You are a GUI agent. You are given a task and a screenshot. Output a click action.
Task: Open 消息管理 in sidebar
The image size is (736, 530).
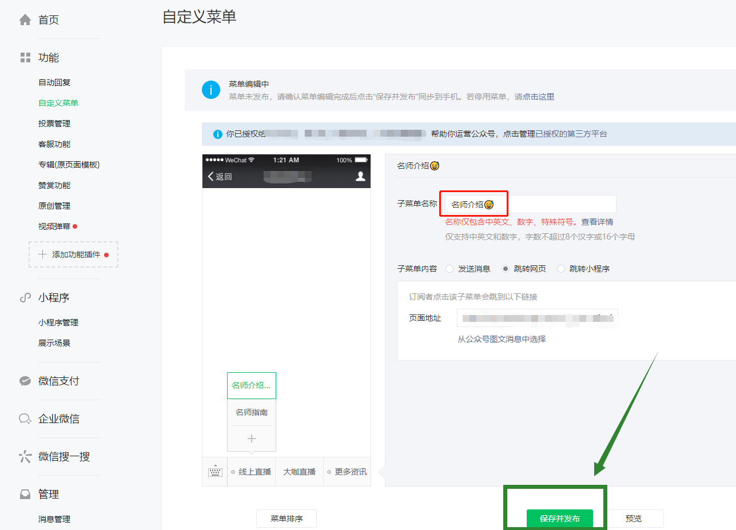[x=54, y=519]
